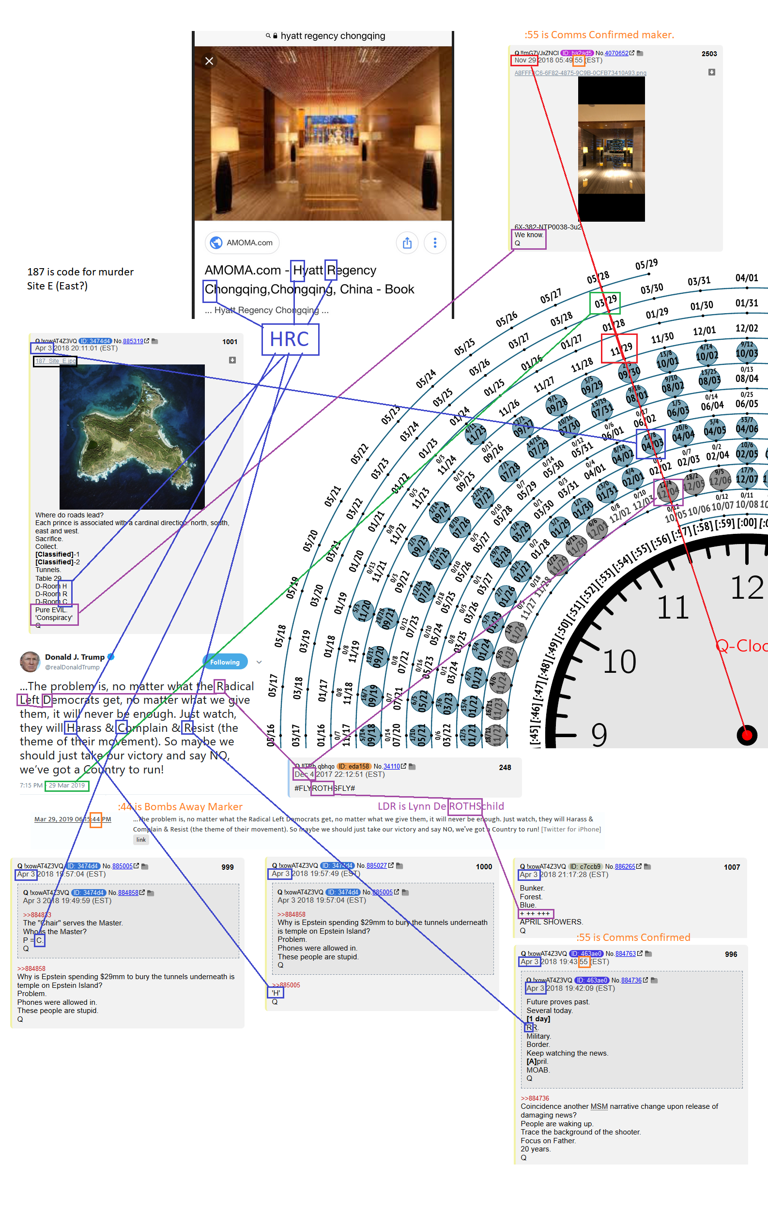Click the folder icon beside quoted No.884858
Screen dimensions: 768x1210
[151, 893]
